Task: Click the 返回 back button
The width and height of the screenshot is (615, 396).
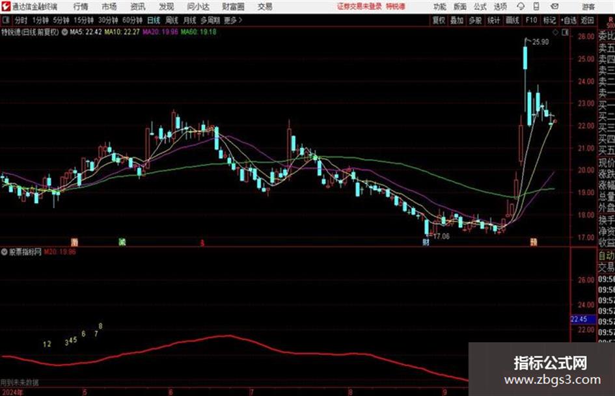Action: (x=587, y=20)
